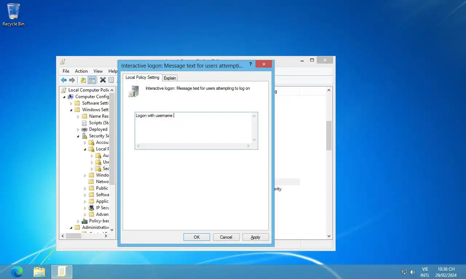Screen dimensions: 466x279
Task: Open the Action menu
Action: 81,71
